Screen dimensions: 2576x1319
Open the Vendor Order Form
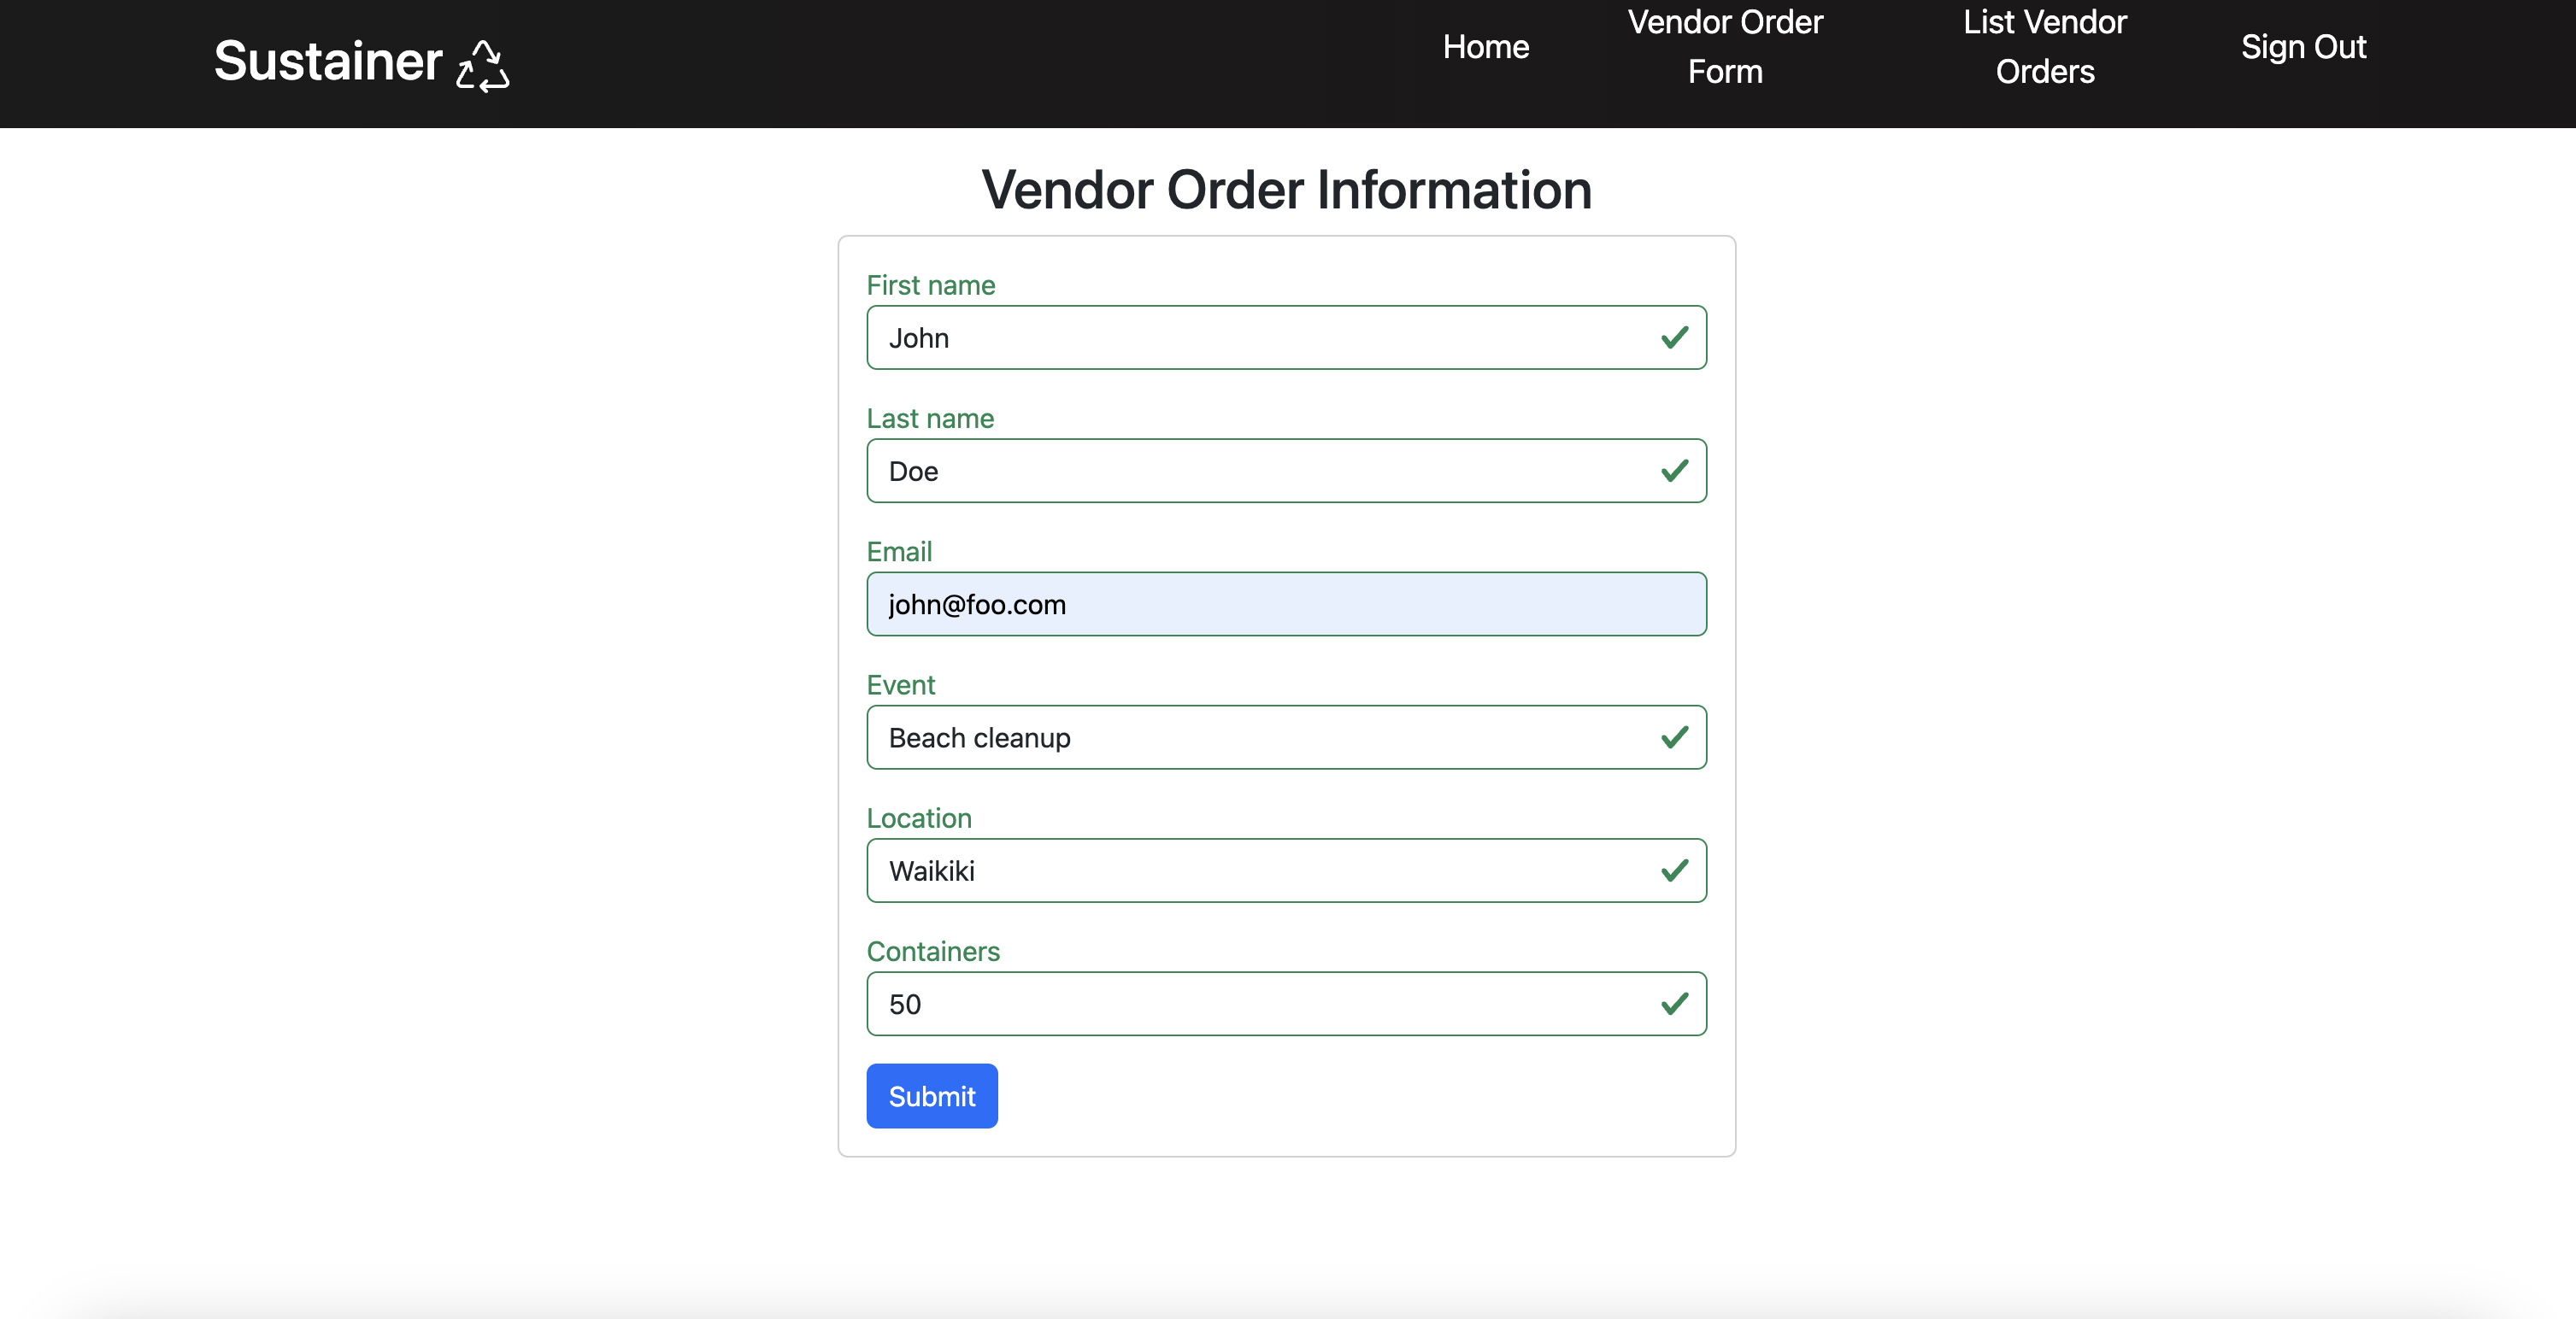(x=1725, y=45)
